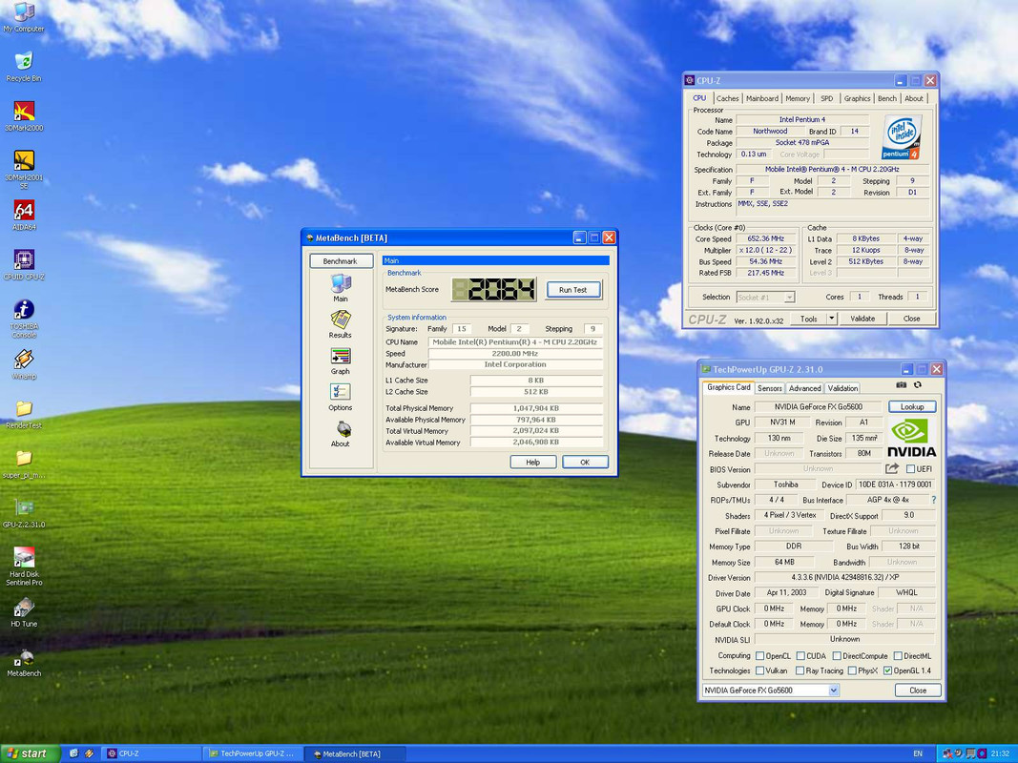
Task: Switch to the Bench tab in CPU-Z
Action: click(x=887, y=98)
